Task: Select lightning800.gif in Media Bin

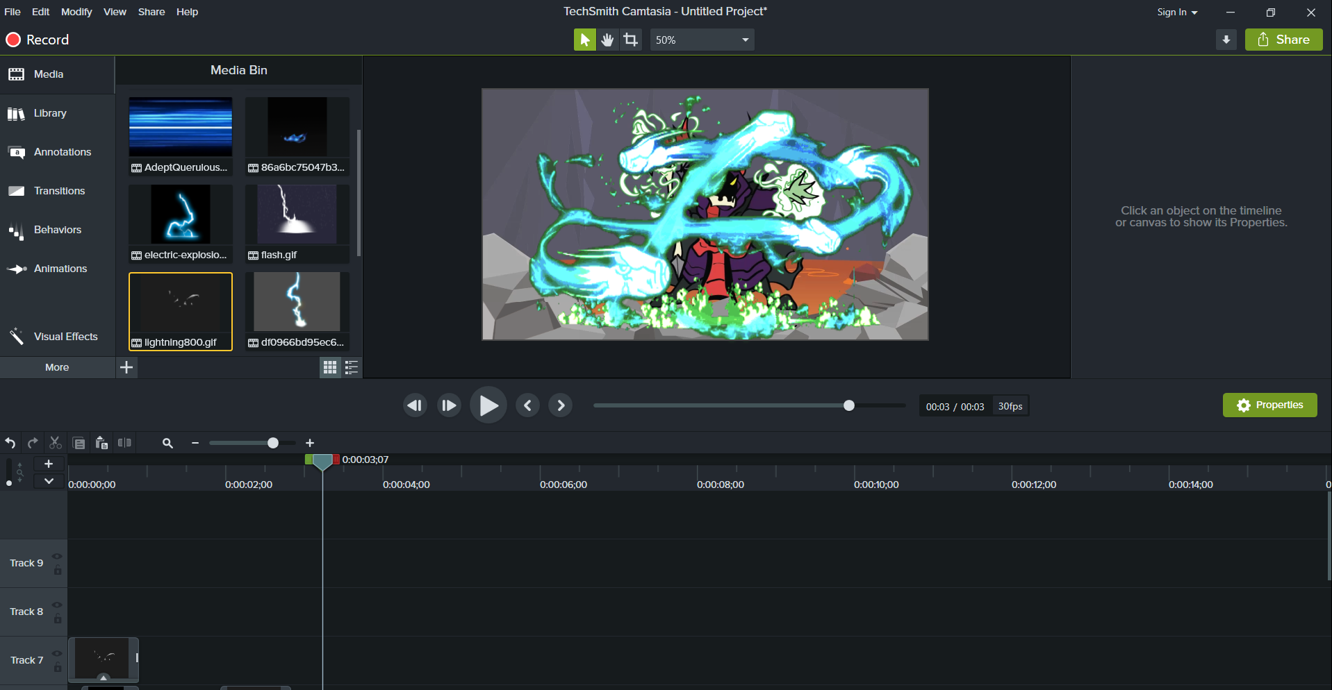Action: pos(181,312)
